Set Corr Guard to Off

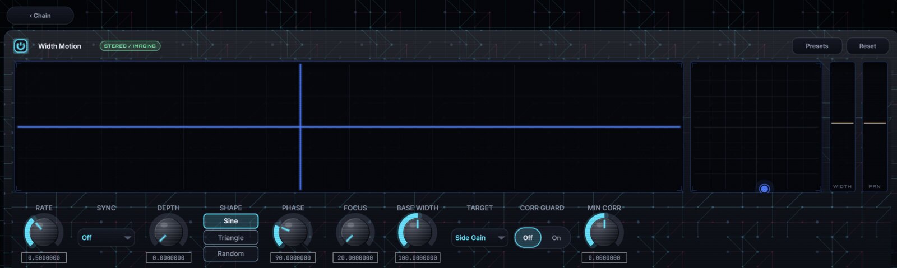coord(528,238)
